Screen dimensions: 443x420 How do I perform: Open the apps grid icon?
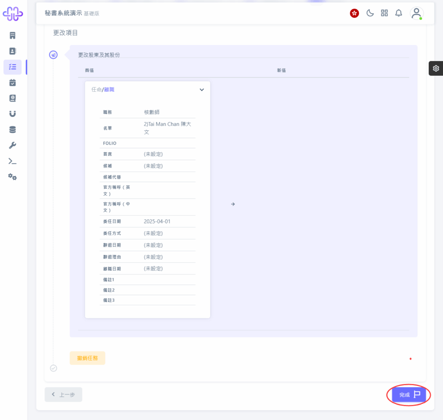[x=384, y=13]
